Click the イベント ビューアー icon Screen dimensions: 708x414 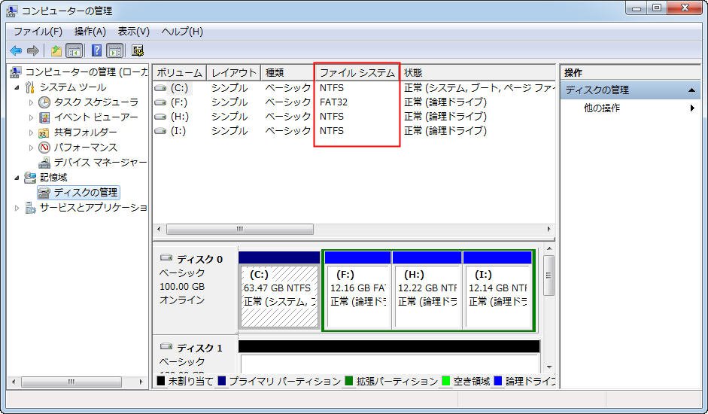point(44,117)
